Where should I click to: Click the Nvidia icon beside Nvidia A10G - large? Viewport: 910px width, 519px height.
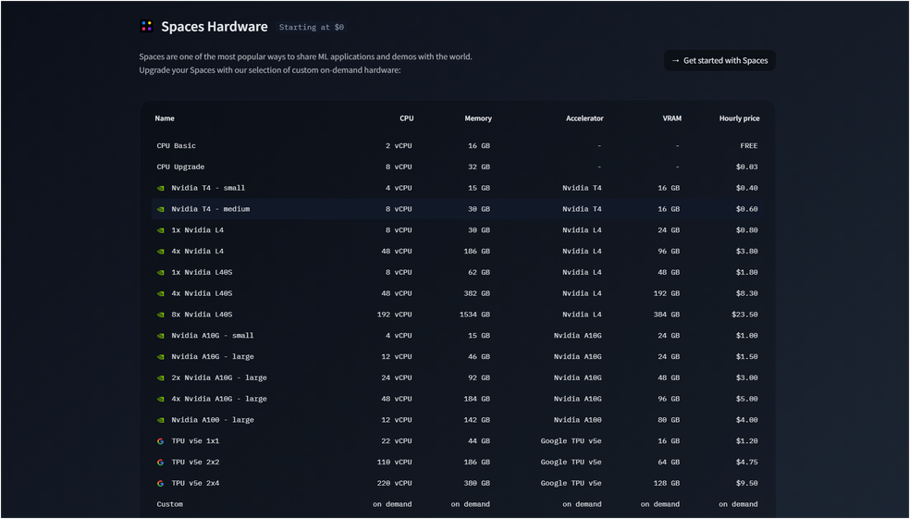click(161, 357)
